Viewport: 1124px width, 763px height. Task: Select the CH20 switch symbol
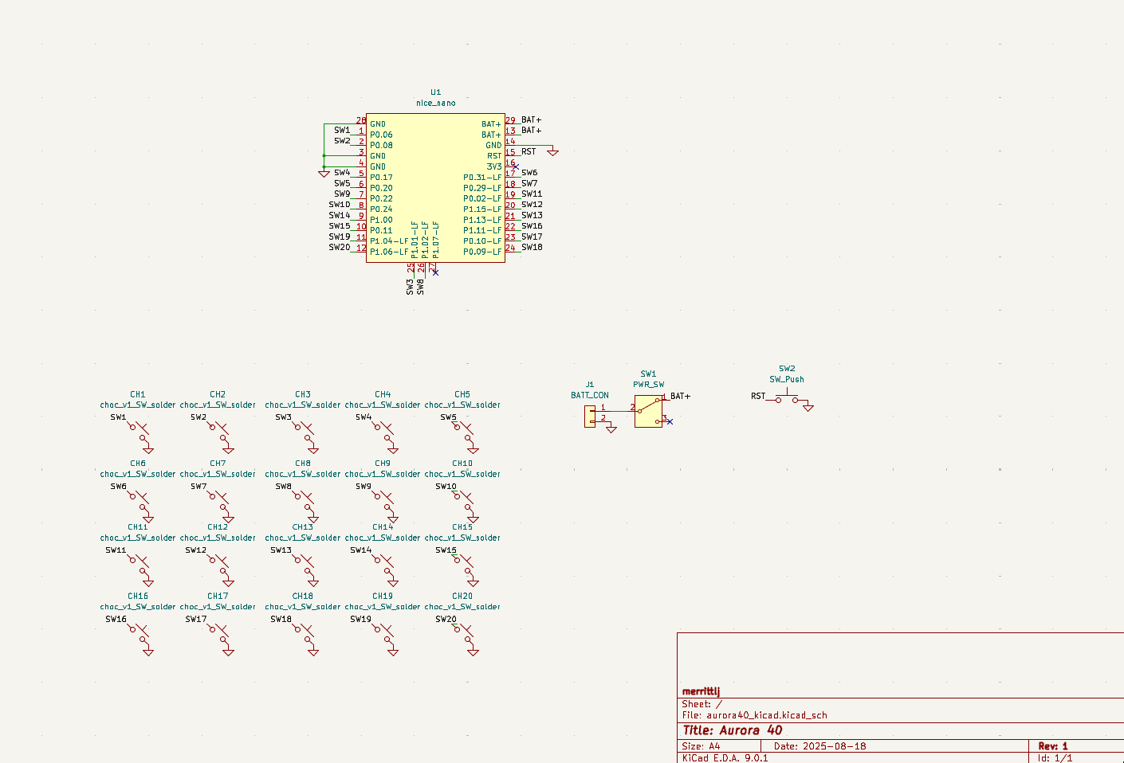[467, 638]
